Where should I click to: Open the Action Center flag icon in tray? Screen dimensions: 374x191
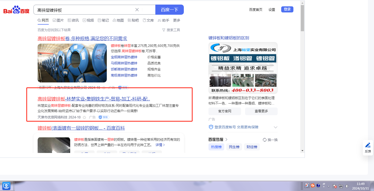335,186
